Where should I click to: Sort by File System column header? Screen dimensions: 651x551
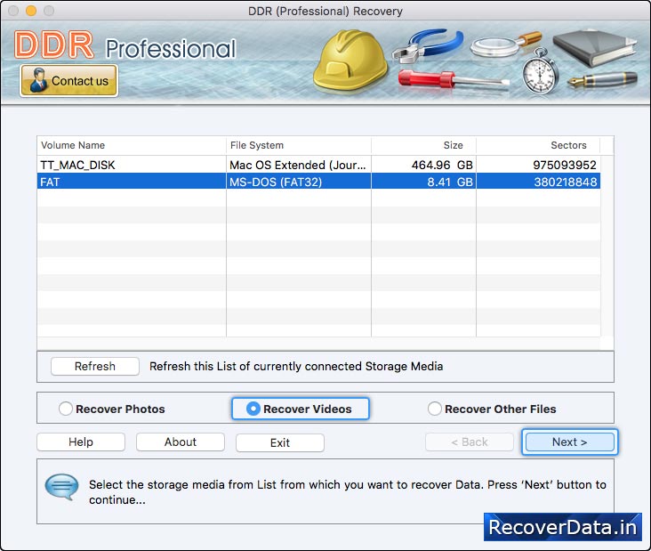click(299, 145)
